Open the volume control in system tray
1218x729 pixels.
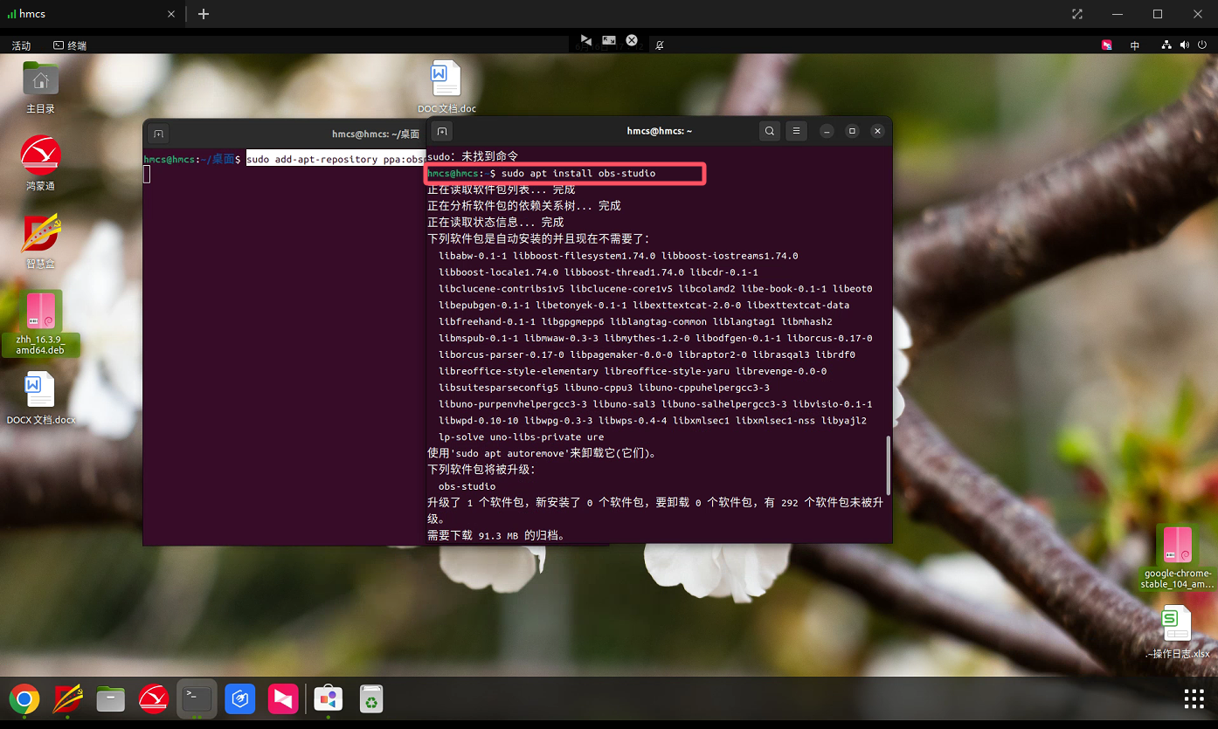point(1185,45)
